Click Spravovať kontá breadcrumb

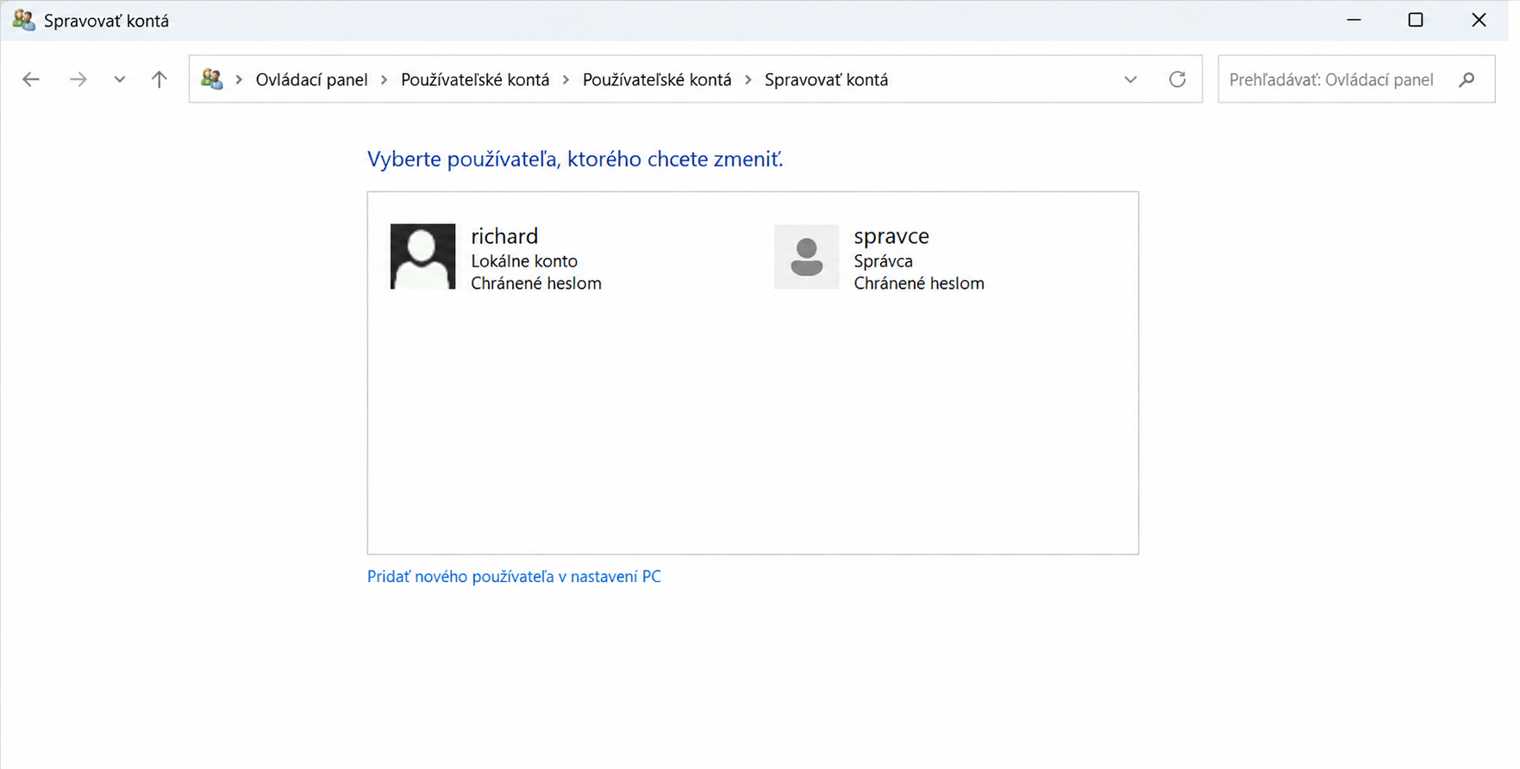click(x=826, y=79)
